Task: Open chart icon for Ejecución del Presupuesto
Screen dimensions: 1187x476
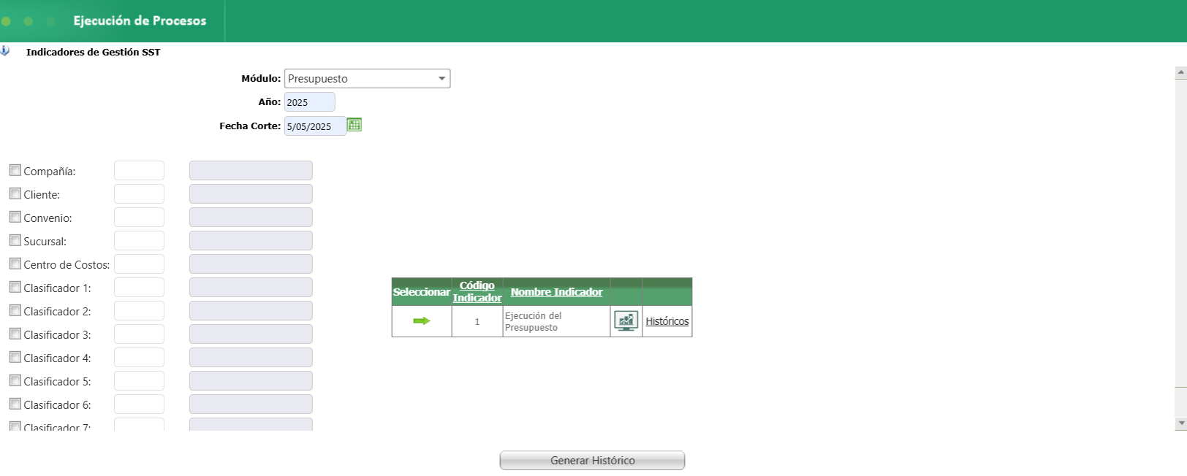Action: pyautogui.click(x=626, y=320)
